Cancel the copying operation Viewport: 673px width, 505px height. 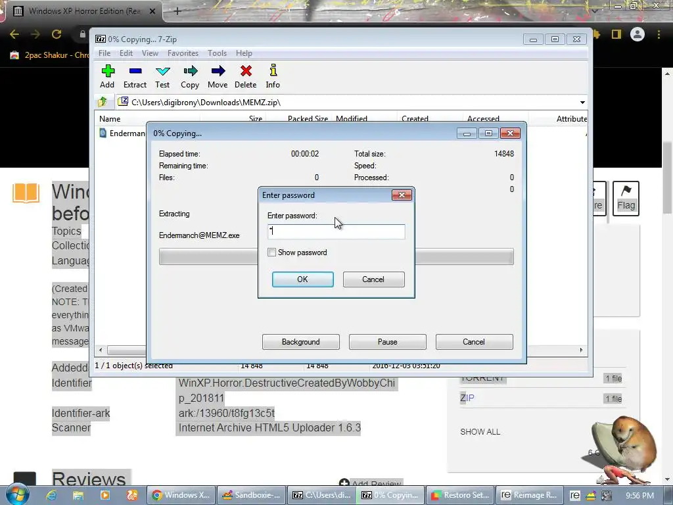pyautogui.click(x=474, y=342)
